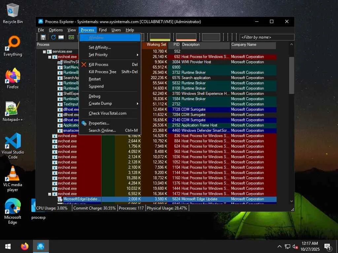Open Recycle Bin desktop icon
Screen dimensions: 338x253
coord(13,13)
